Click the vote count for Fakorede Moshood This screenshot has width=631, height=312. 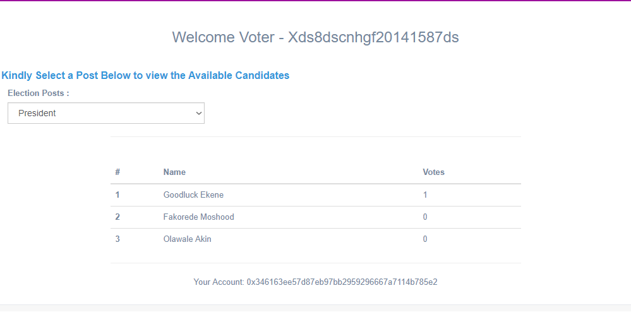coord(425,217)
